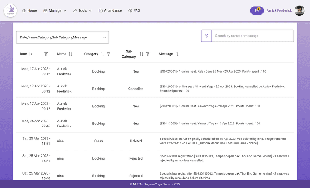The height and width of the screenshot is (188, 310).
Task: Open the Category column filter funnel
Action: tap(109, 54)
